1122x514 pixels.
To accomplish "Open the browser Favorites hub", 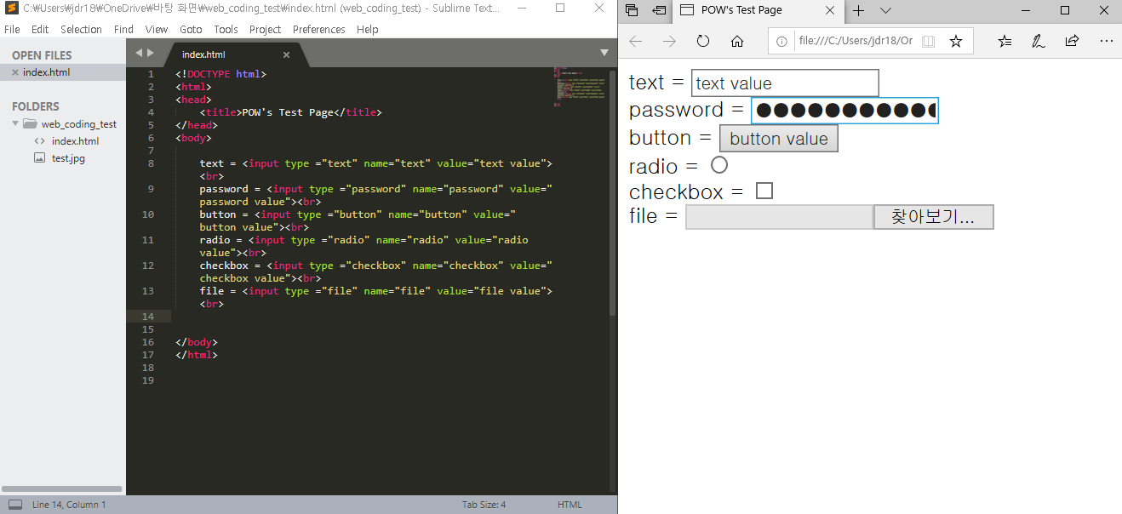I will point(1005,41).
